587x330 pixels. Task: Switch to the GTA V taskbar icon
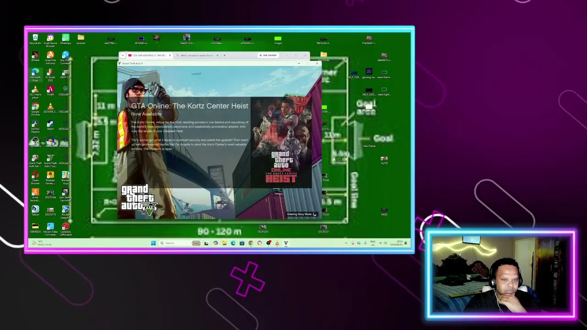[286, 243]
